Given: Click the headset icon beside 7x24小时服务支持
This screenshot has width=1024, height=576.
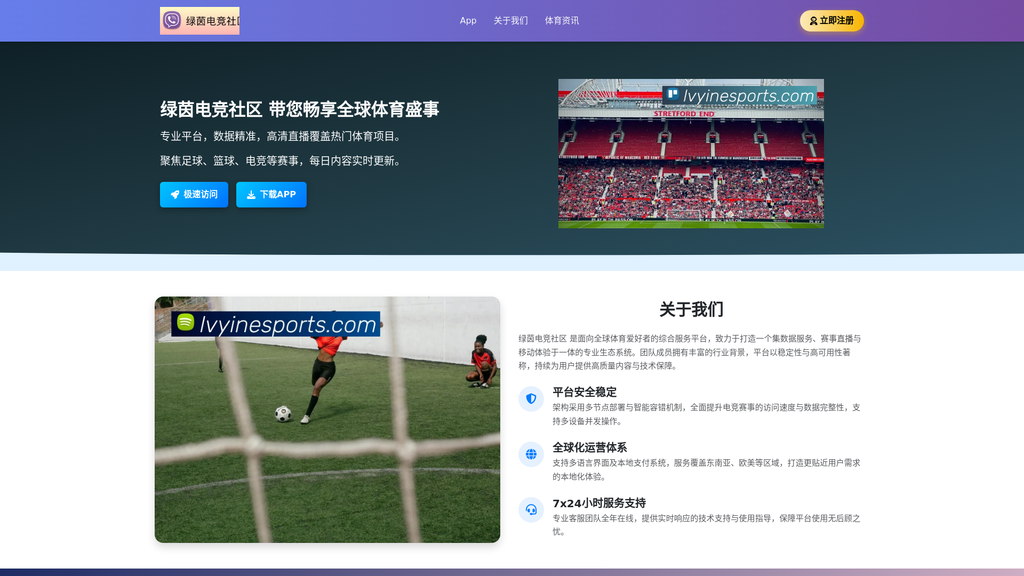Looking at the screenshot, I should click(531, 510).
